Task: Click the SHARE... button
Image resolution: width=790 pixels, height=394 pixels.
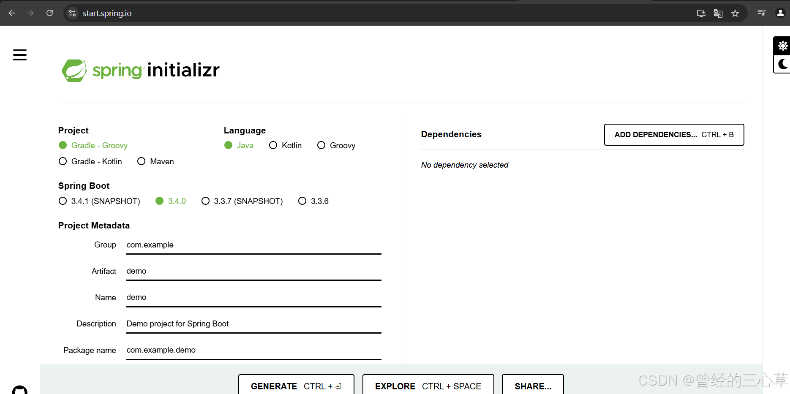Action: 533,384
